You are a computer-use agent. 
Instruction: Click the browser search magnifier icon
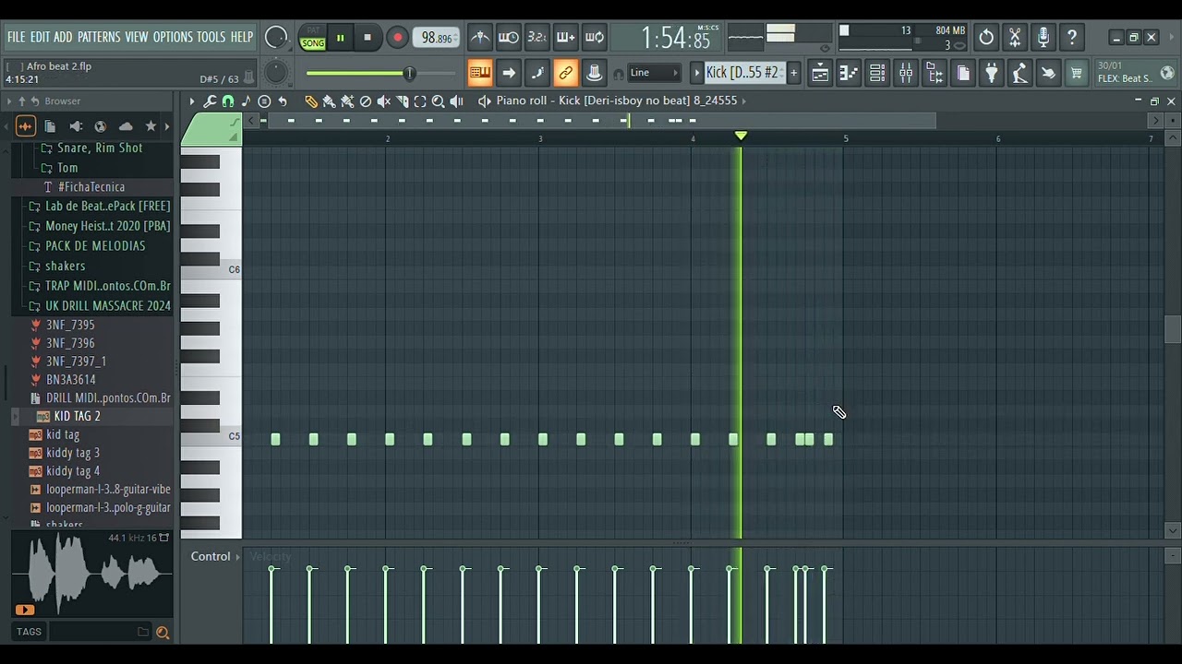tap(163, 632)
